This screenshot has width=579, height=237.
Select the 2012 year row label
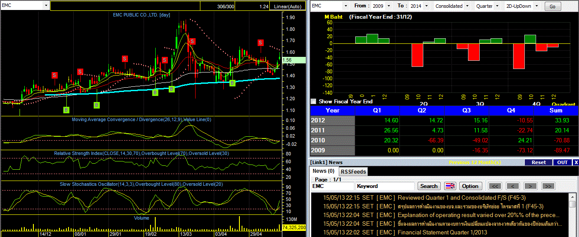(x=333, y=121)
